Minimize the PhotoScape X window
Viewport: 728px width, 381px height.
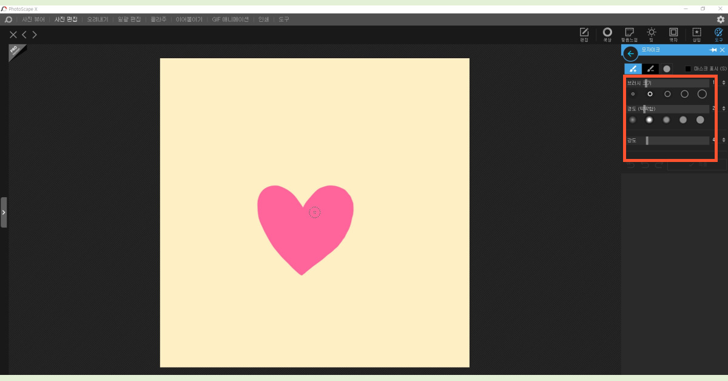tap(686, 8)
